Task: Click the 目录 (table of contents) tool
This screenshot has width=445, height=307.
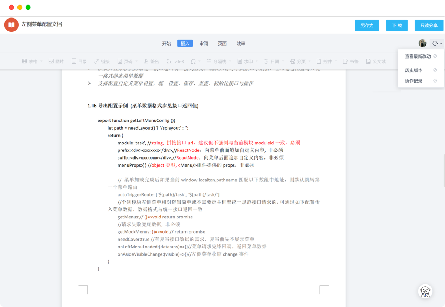Action: (79, 61)
